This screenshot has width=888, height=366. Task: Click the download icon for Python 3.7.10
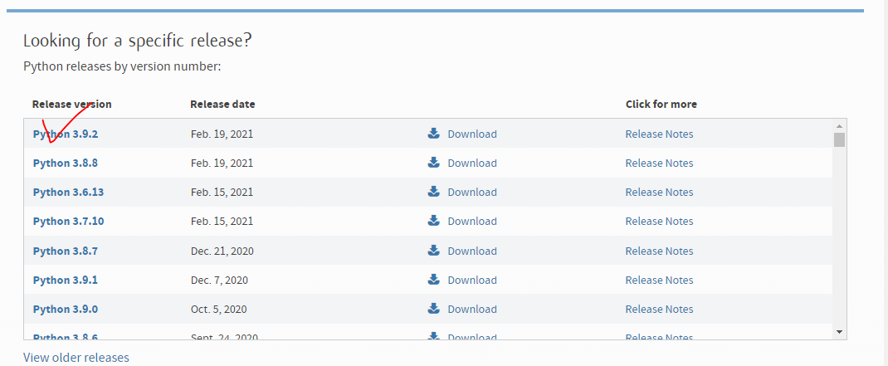(x=433, y=221)
